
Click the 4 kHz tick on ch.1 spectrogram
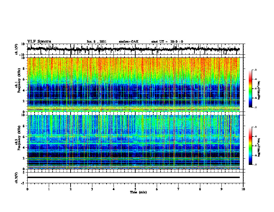coord(24,90)
